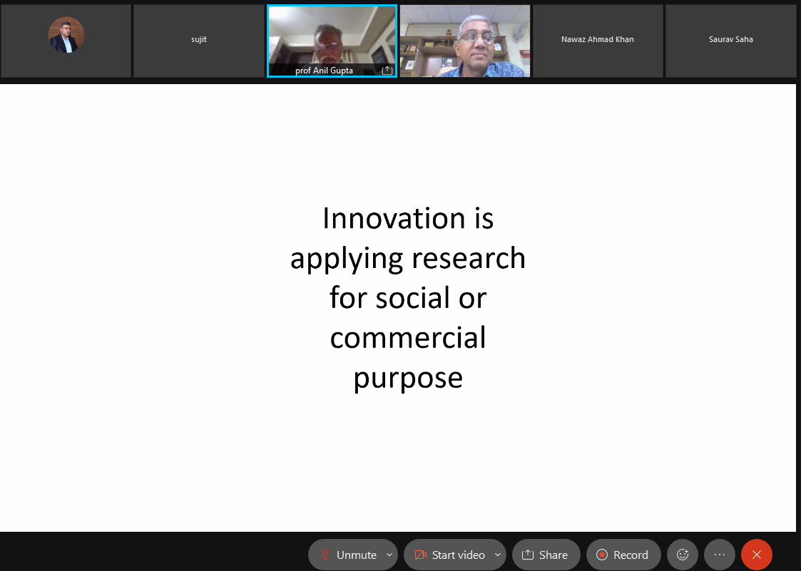Viewport: 801px width, 571px height.
Task: Open the reactions emoji menu
Action: pos(683,555)
